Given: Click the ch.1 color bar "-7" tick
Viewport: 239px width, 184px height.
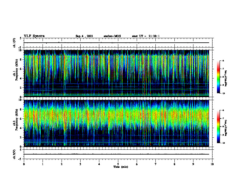Looking at the screenshot, I should [222, 69].
